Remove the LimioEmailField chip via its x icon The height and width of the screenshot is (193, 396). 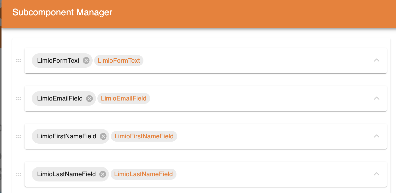[89, 99]
